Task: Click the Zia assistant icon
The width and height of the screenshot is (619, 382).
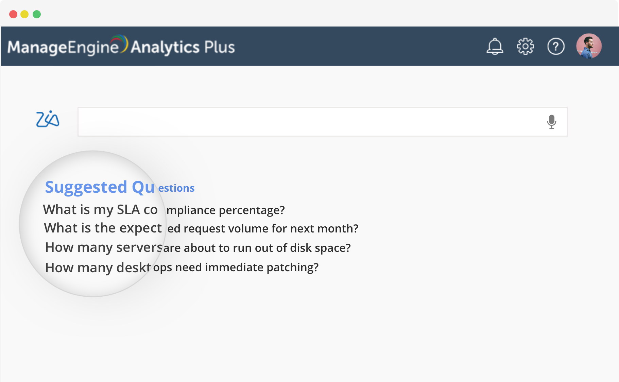Action: click(x=48, y=119)
